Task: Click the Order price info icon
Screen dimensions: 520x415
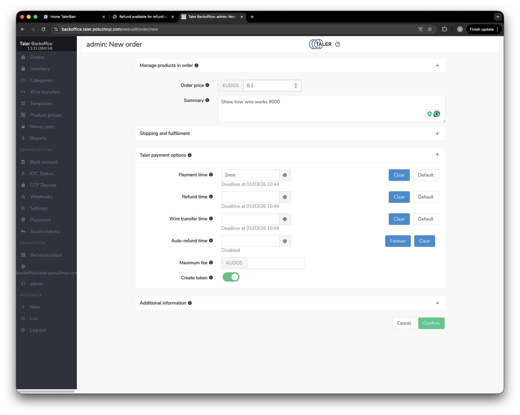Action: point(207,85)
